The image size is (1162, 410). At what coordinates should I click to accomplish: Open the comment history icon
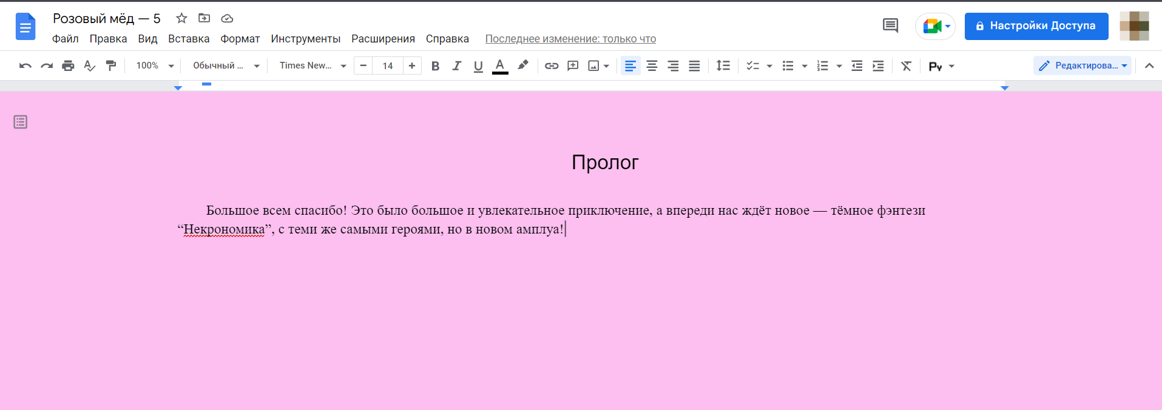click(890, 25)
